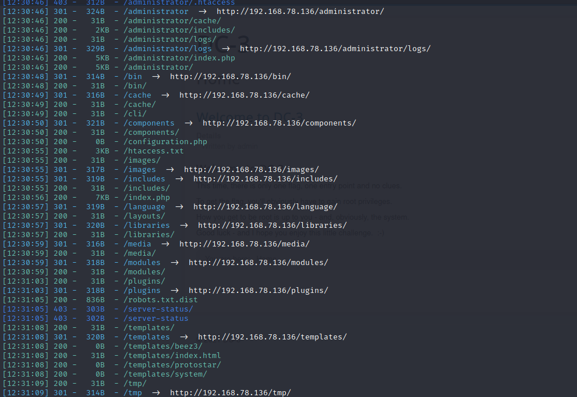The image size is (577, 397).
Task: Click the /cli/ path
Action: tap(135, 114)
